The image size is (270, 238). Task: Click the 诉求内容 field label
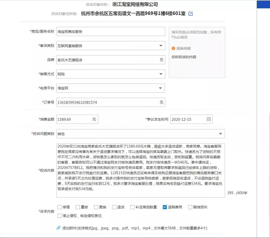tap(47, 211)
